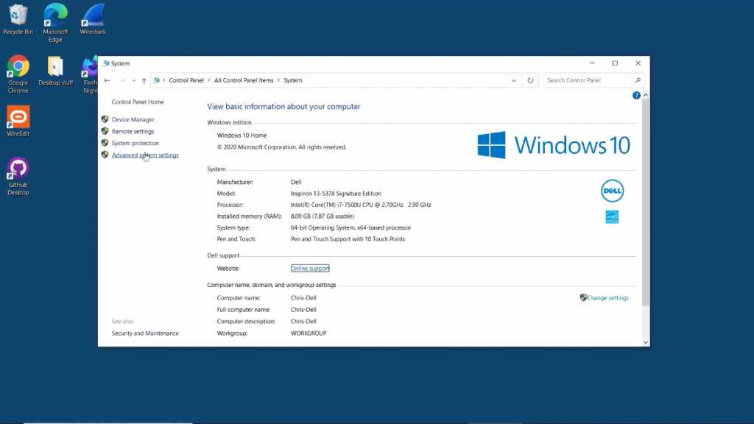
Task: Minimize the System window
Action: pos(593,63)
